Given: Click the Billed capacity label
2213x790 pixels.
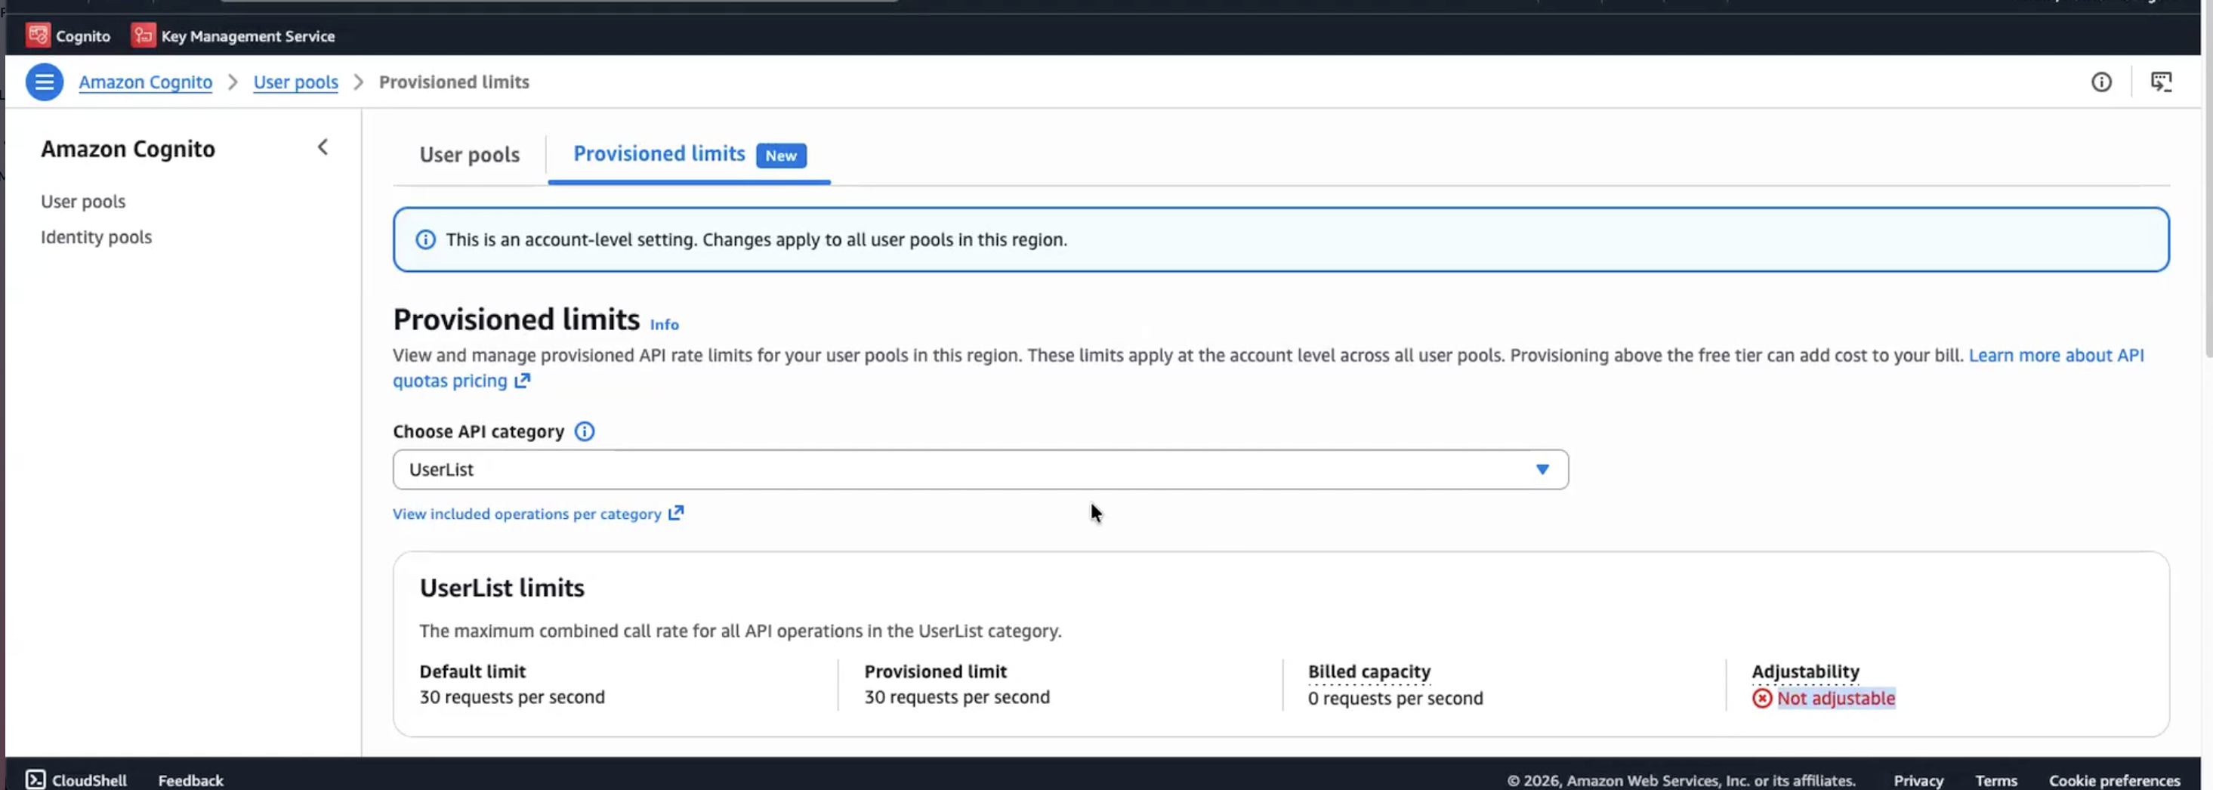Looking at the screenshot, I should (1369, 671).
